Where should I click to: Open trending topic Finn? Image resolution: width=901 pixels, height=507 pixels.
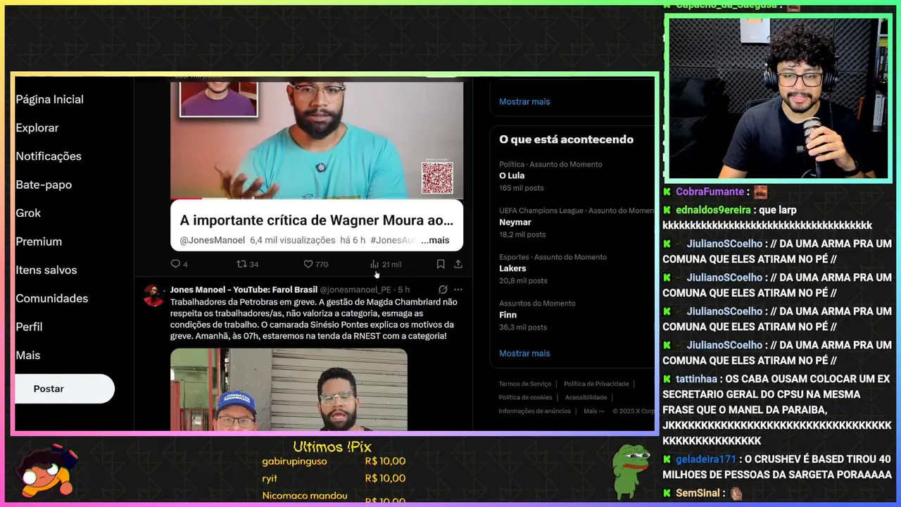point(508,315)
